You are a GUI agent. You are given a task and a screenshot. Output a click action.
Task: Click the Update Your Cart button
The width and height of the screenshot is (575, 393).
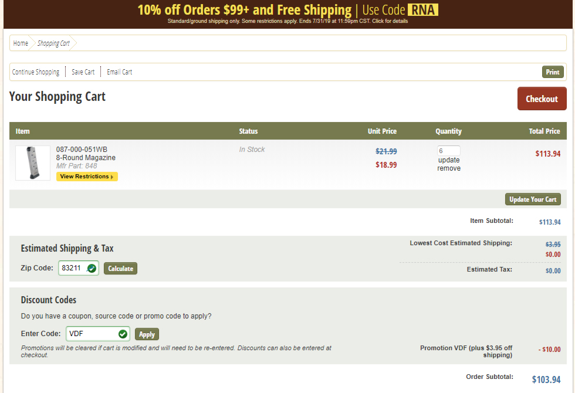[533, 199]
